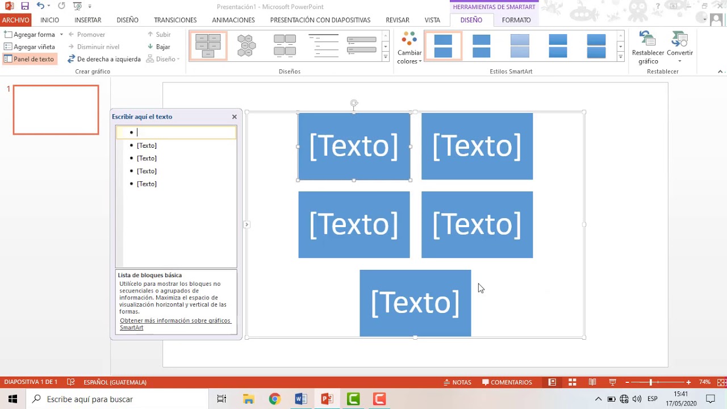This screenshot has height=409, width=727.
Task: Open Agregar forma dropdown arrow
Action: point(61,35)
